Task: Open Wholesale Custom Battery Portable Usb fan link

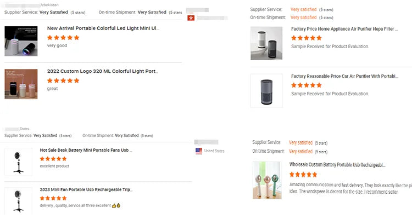Action: point(337,165)
